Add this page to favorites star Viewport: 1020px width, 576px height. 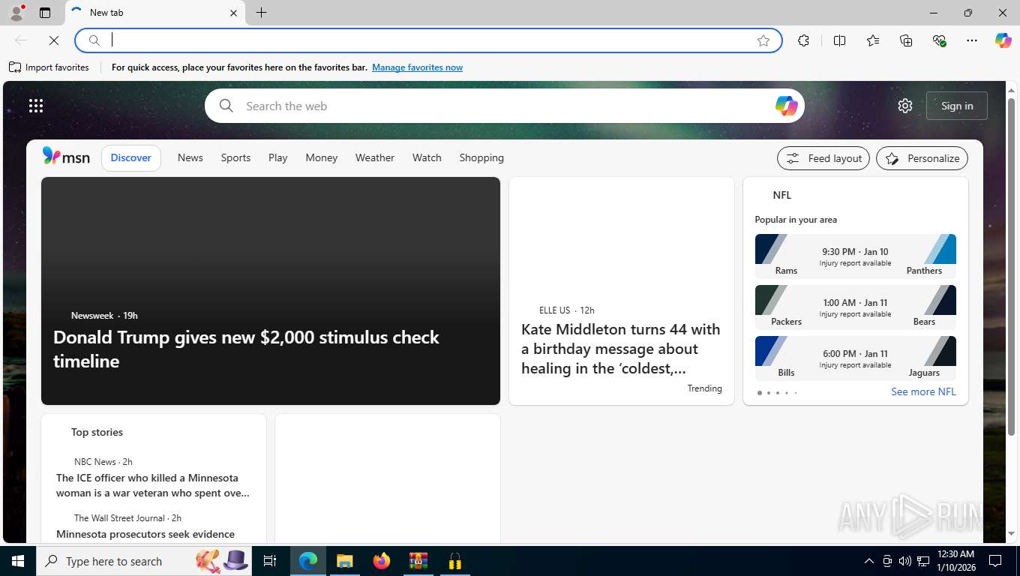(763, 40)
